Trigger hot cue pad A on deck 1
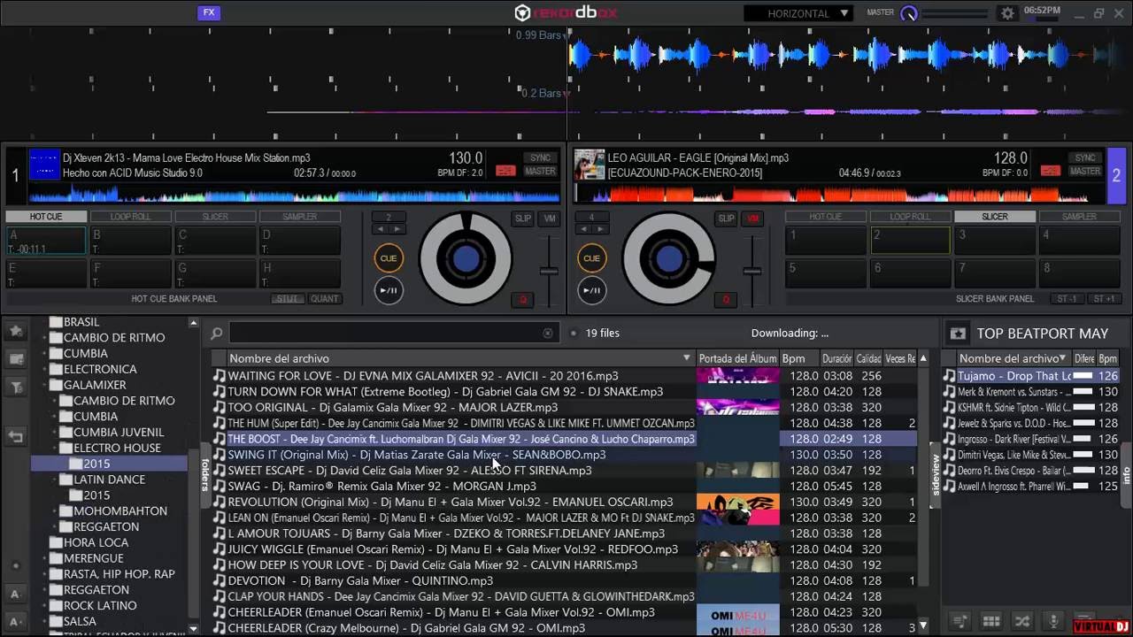The height and width of the screenshot is (637, 1133). tap(46, 242)
